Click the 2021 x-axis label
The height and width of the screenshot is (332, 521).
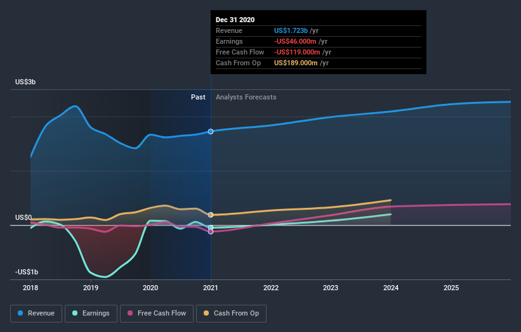(211, 288)
